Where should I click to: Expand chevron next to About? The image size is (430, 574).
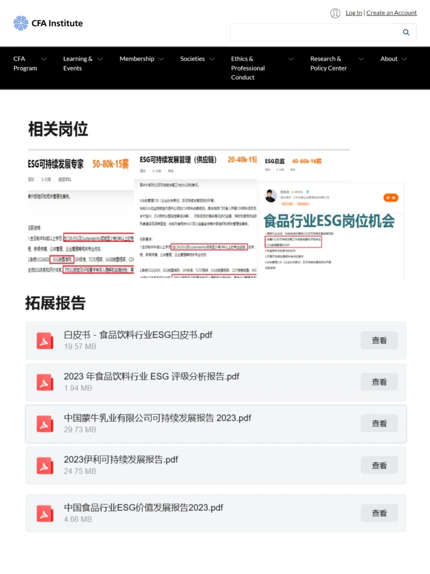coord(405,59)
